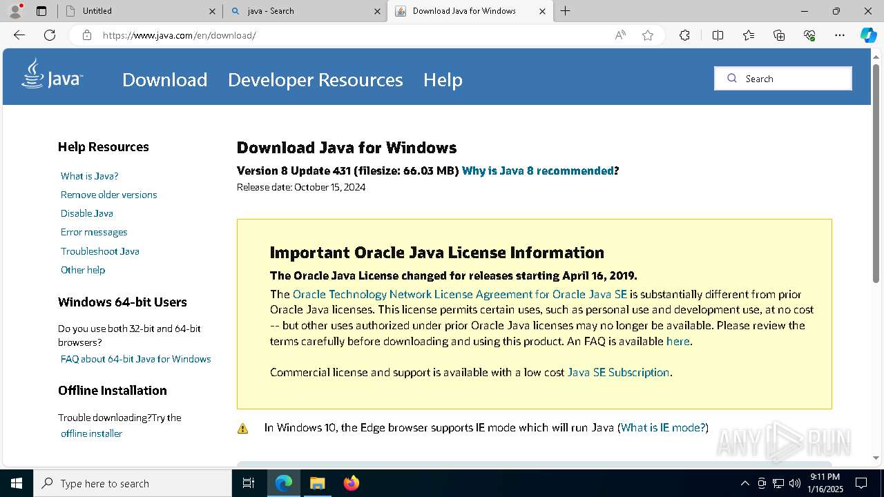
Task: Click the Java logo in header
Action: 52,74
